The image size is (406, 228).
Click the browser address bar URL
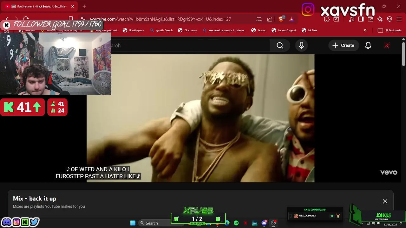click(160, 19)
